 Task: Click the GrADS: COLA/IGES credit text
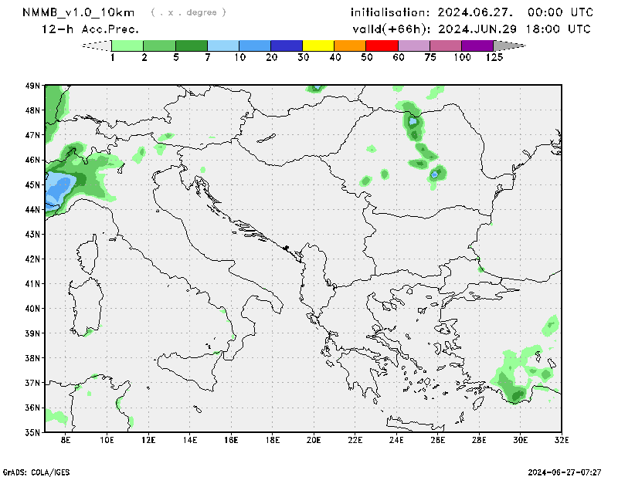(x=33, y=471)
